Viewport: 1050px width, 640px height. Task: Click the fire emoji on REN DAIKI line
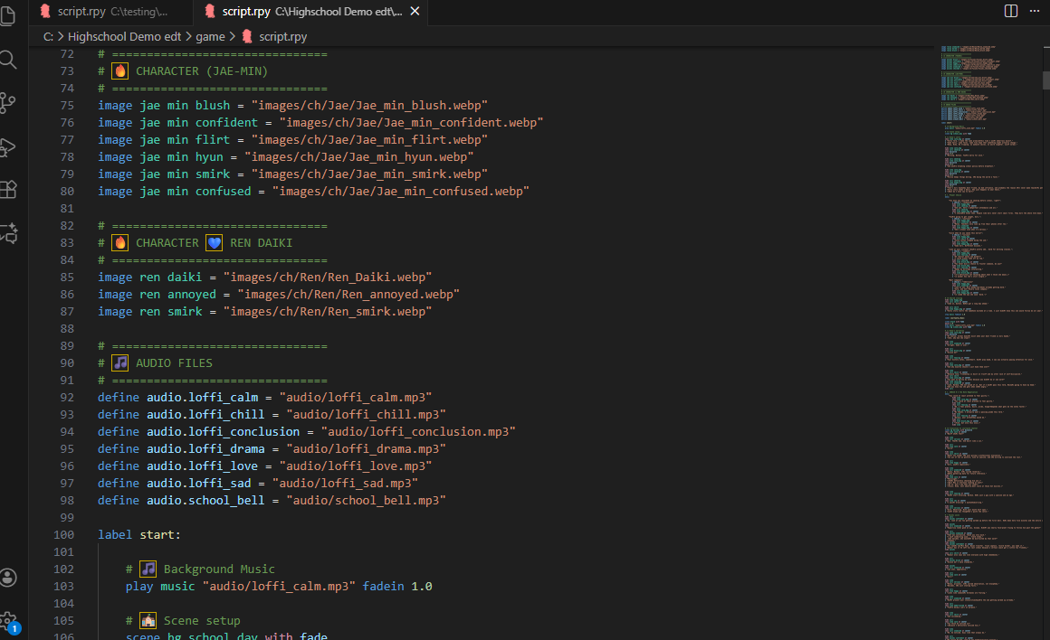(x=119, y=243)
